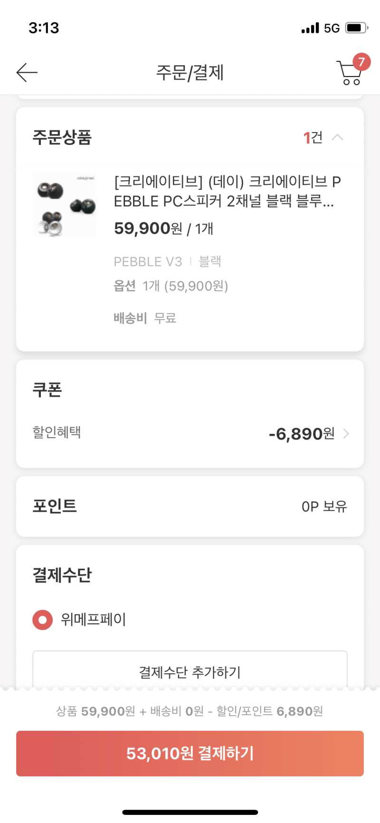
Task: Tap the back arrow icon
Action: 27,72
